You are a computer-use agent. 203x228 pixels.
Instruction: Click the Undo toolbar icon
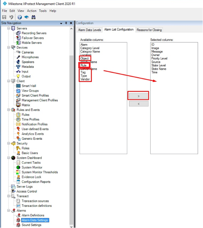[x=11, y=17]
